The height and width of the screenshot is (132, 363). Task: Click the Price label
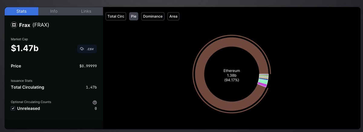[16, 66]
